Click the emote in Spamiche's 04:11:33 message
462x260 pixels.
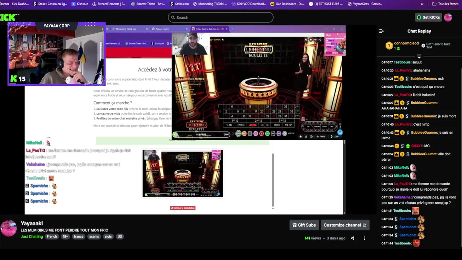point(421,219)
